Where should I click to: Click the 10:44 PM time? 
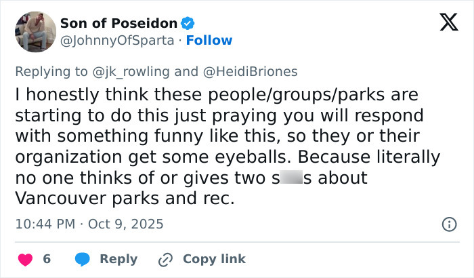click(x=45, y=223)
